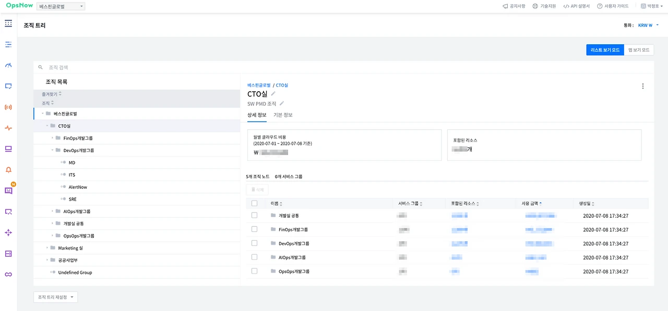Click the 삭제 delete button
Screen dimensions: 668x311
pyautogui.click(x=257, y=190)
